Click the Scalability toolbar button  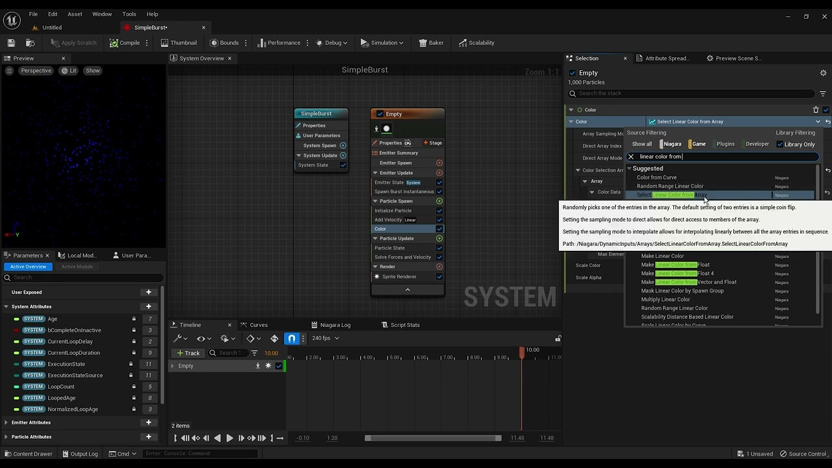tap(476, 43)
